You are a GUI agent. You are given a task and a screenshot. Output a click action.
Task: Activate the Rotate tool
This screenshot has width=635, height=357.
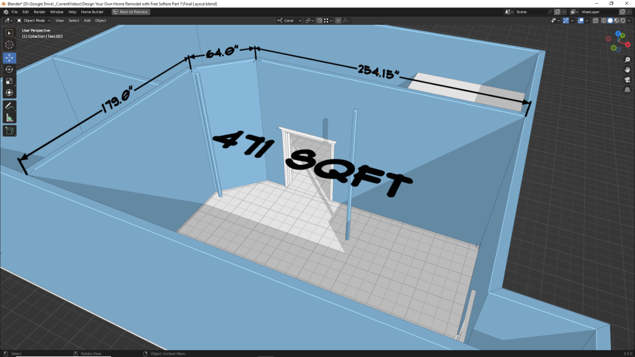click(9, 69)
